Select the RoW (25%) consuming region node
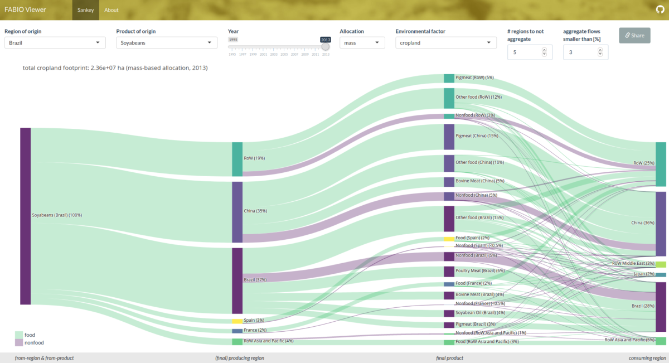Screen dimensions: 669x363 [661, 164]
